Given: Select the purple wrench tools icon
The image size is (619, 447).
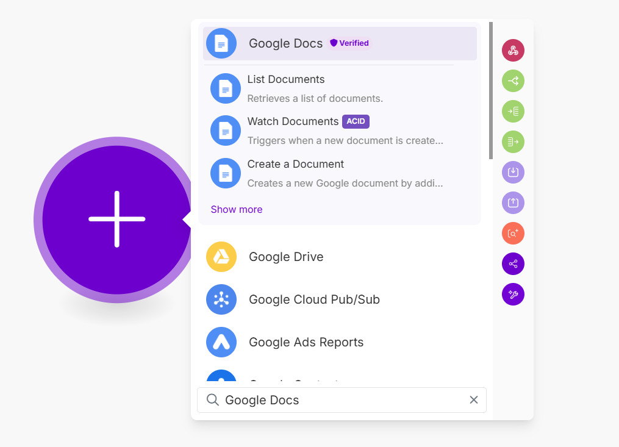Looking at the screenshot, I should click(x=513, y=294).
